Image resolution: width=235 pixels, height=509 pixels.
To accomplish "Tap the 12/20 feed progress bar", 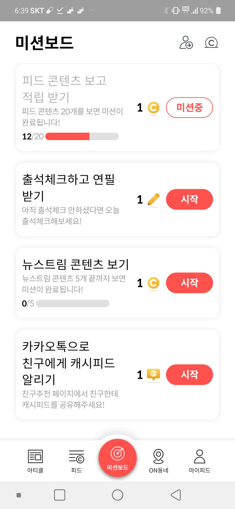I will pyautogui.click(x=82, y=136).
